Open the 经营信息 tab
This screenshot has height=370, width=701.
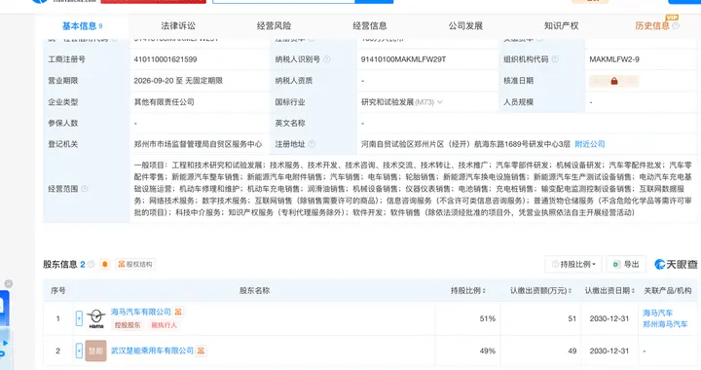370,26
